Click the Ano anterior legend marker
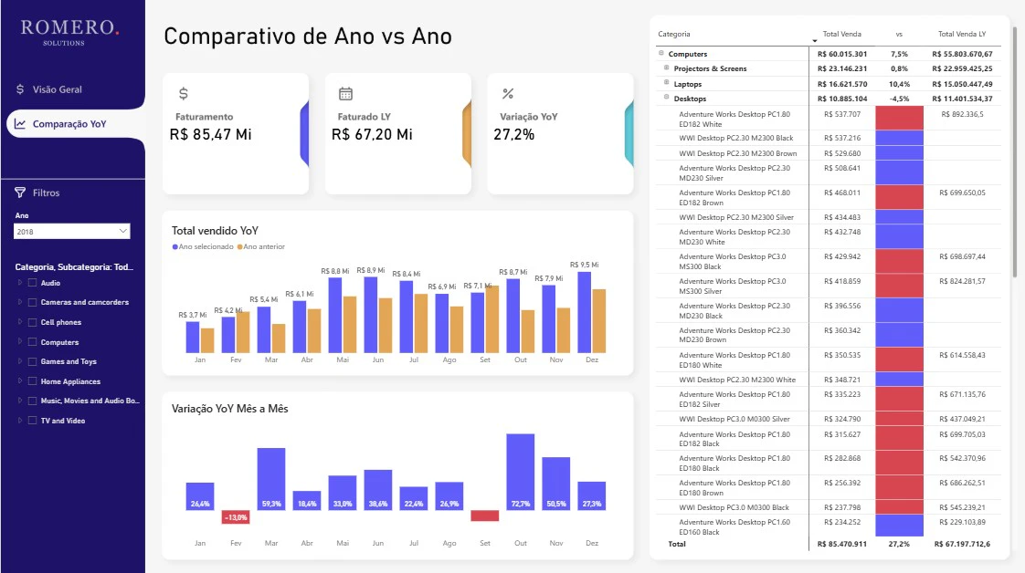Viewport: 1025px width, 573px height. (x=240, y=246)
